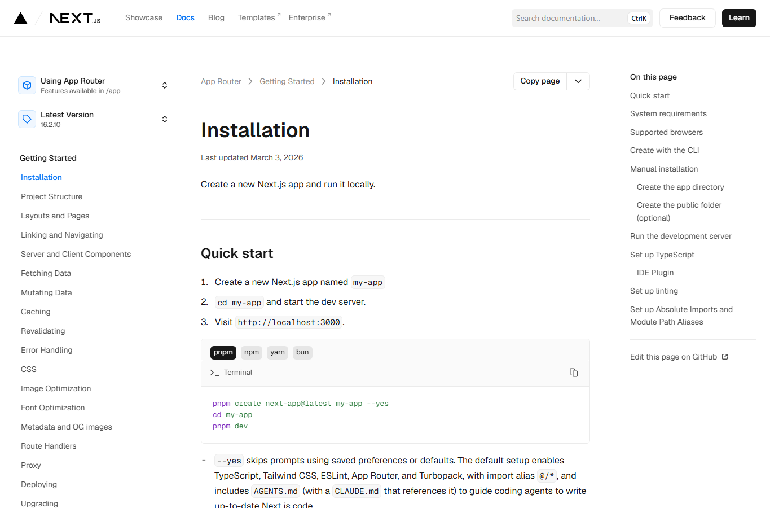Open the Enterprise nav item
The image size is (770, 508).
coord(310,18)
